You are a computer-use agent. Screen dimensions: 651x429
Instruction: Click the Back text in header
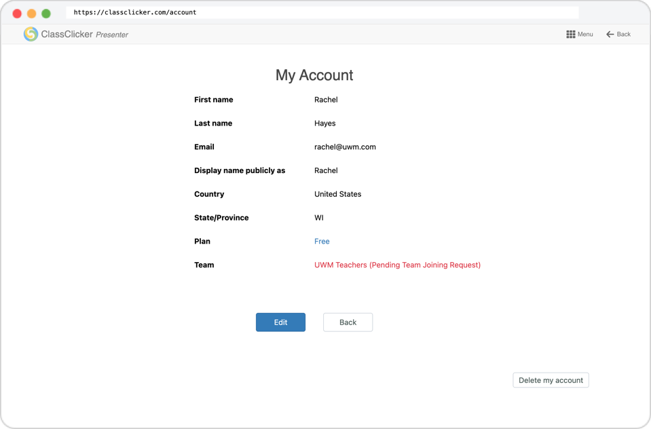(x=624, y=34)
